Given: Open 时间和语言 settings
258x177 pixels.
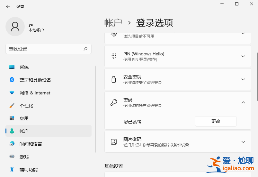Looking at the screenshot, I should click(x=49, y=144).
